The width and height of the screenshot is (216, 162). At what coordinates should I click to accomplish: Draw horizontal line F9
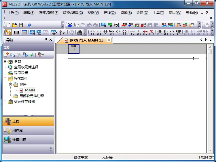click(x=132, y=33)
